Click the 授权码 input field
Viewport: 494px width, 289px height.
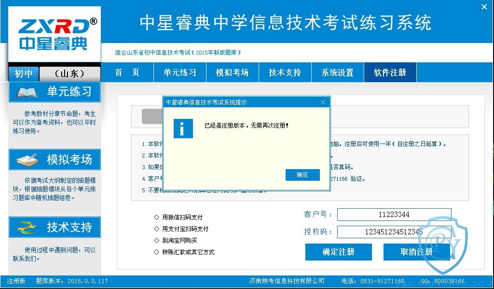(x=394, y=232)
